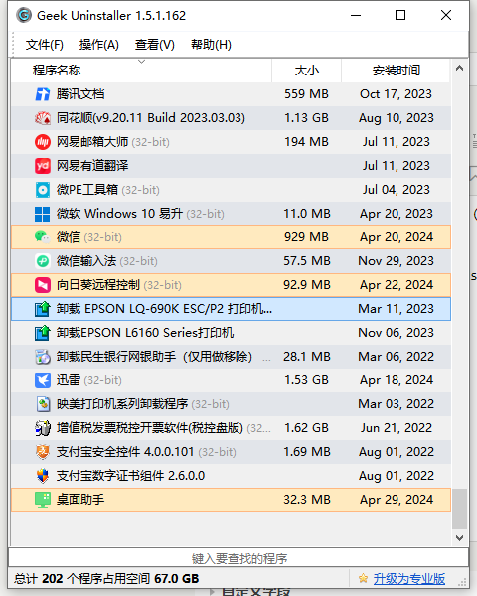
Task: Click the 桌面助手 green monitor icon
Action: (42, 500)
